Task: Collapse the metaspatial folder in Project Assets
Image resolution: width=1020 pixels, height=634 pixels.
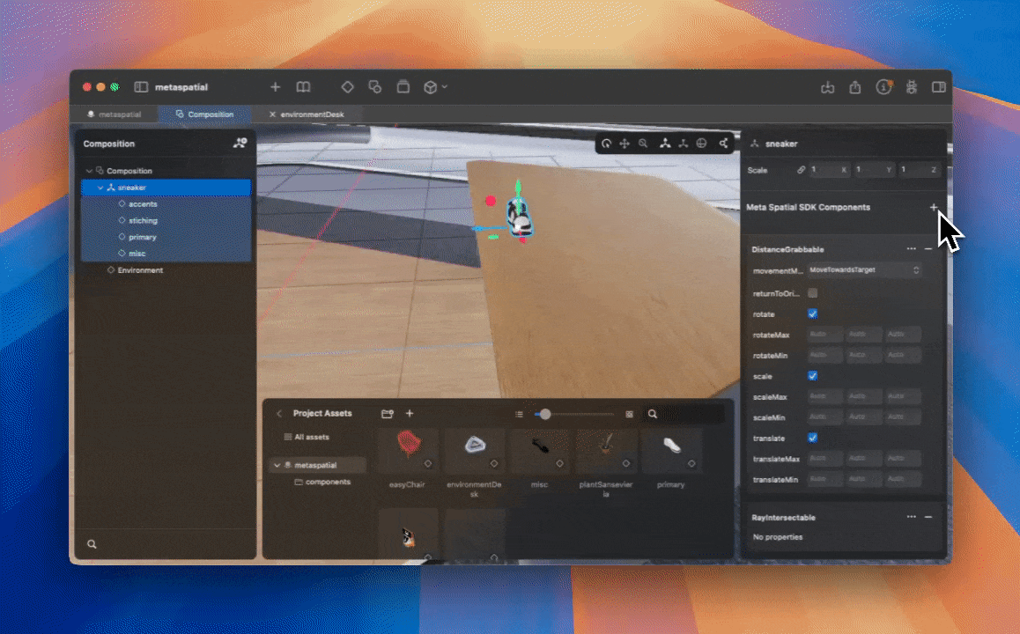Action: click(x=277, y=464)
